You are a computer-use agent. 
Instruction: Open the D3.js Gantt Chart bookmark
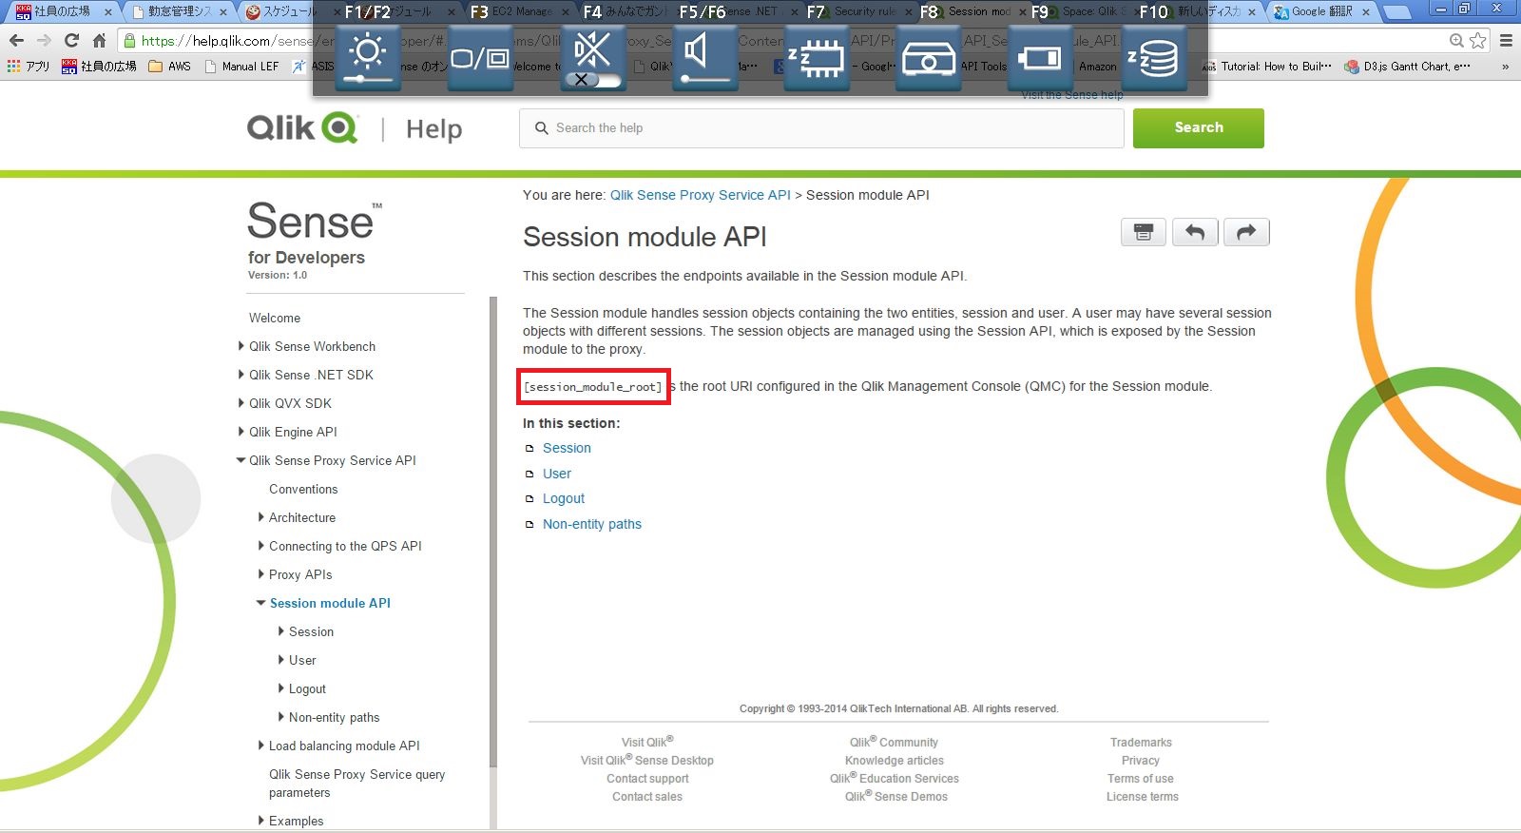[x=1409, y=67]
